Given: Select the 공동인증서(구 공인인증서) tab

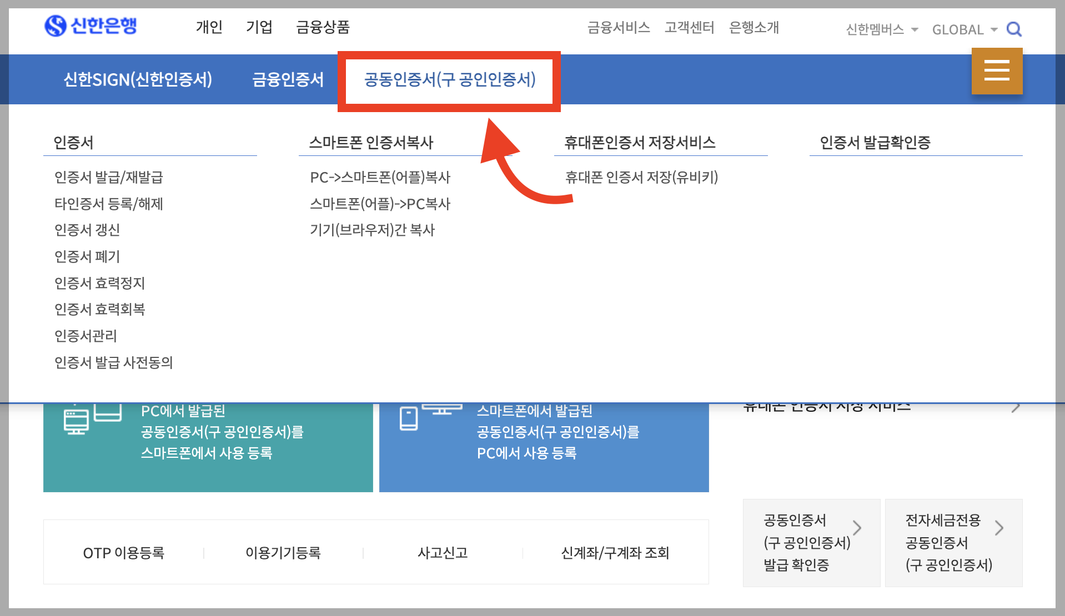Looking at the screenshot, I should click(x=450, y=79).
